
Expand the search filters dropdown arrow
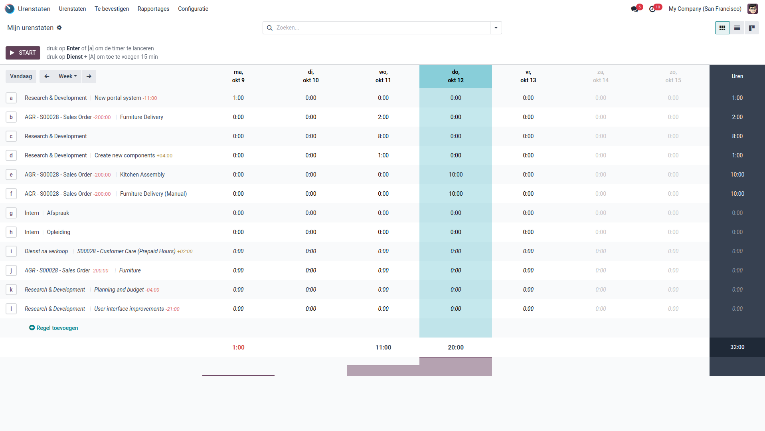click(x=496, y=28)
